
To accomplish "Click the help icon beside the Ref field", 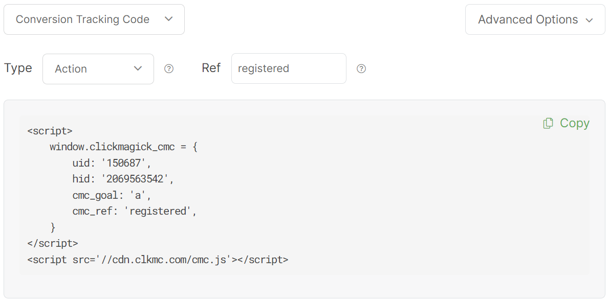I will coord(361,69).
